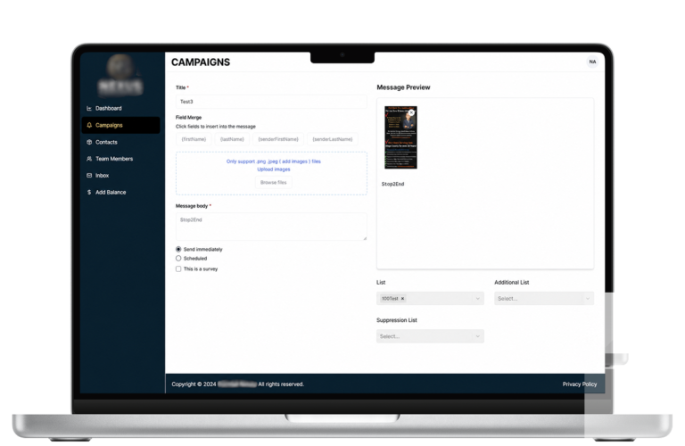The height and width of the screenshot is (446, 685).
Task: Remove the uploaded image with its X icon
Action: click(411, 112)
